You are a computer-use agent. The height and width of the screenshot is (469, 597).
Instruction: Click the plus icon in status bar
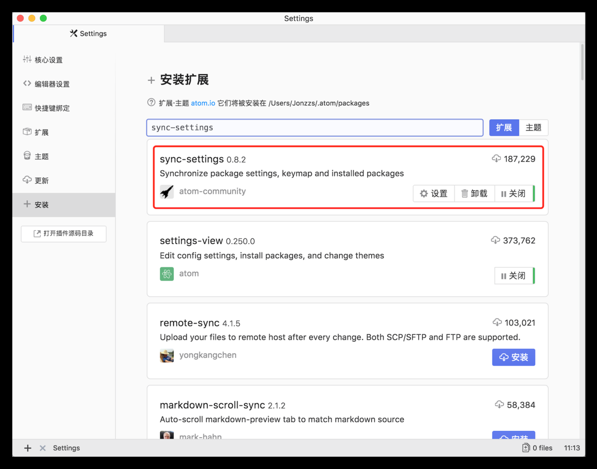point(28,448)
